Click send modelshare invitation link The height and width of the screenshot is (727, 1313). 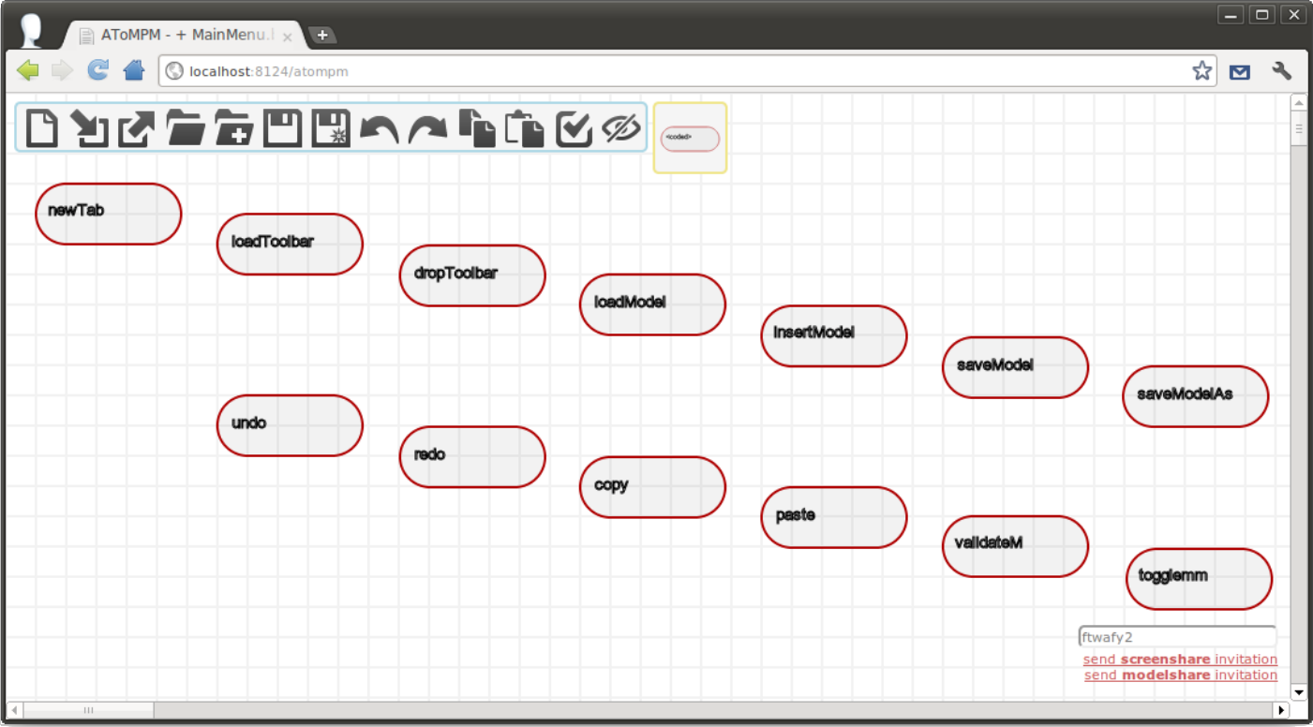(1181, 675)
